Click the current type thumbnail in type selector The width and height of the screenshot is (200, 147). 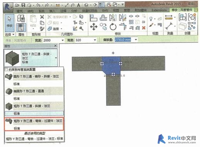(12, 58)
